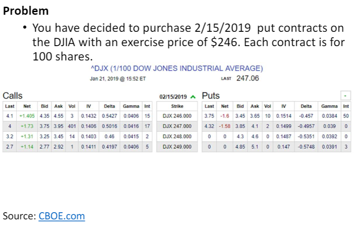This screenshot has width=354, height=231.
Task: Collapse the 02/15/2019 expiration green chevron
Action: 193,96
